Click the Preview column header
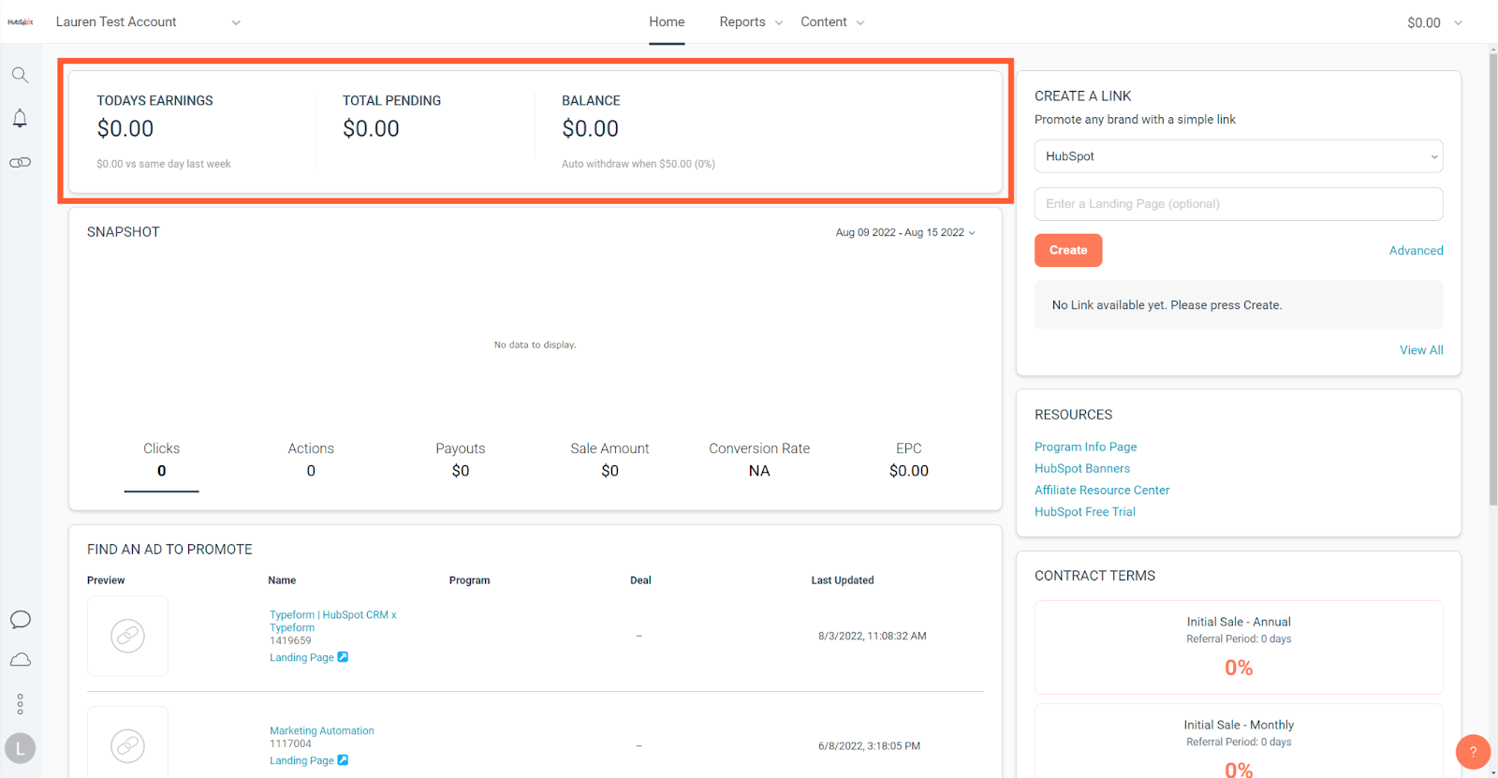The width and height of the screenshot is (1498, 778). [x=106, y=580]
